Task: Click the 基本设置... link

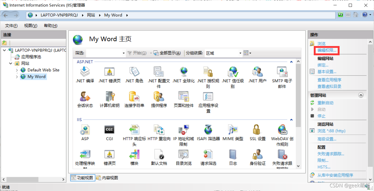Action: pyautogui.click(x=327, y=72)
